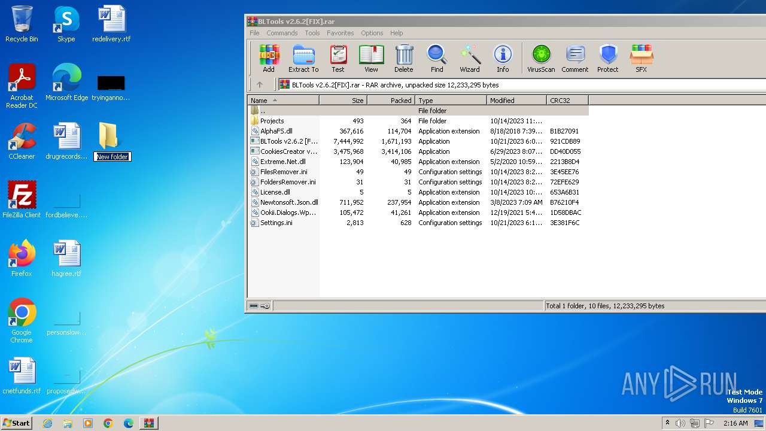Open Google Chrome desktop shortcut

click(22, 321)
